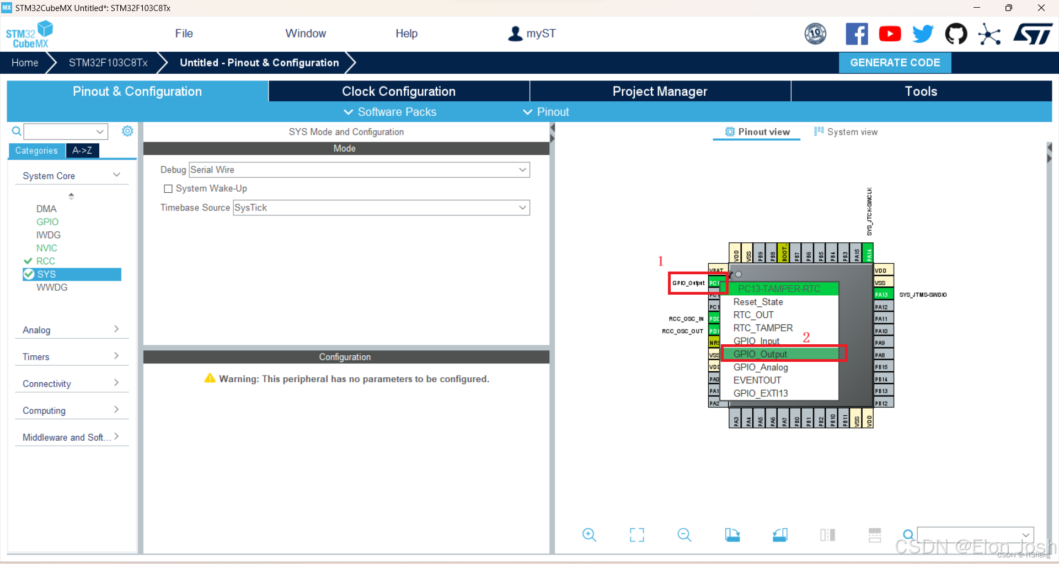Click the Pinout view chip icon
This screenshot has height=564, width=1059.
730,132
